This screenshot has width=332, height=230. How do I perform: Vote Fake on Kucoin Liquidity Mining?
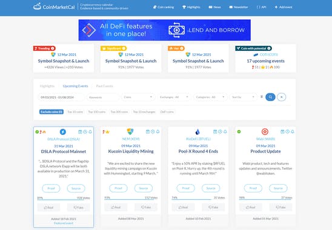coord(146,207)
